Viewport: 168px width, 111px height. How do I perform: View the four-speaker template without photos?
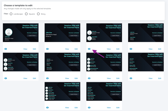click(150, 78)
